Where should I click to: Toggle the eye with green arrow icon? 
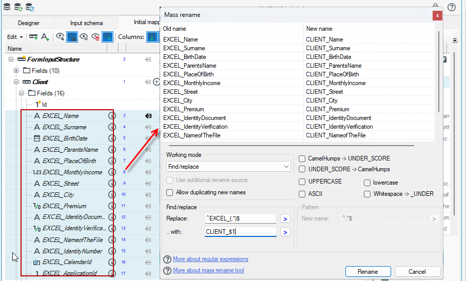(107, 37)
